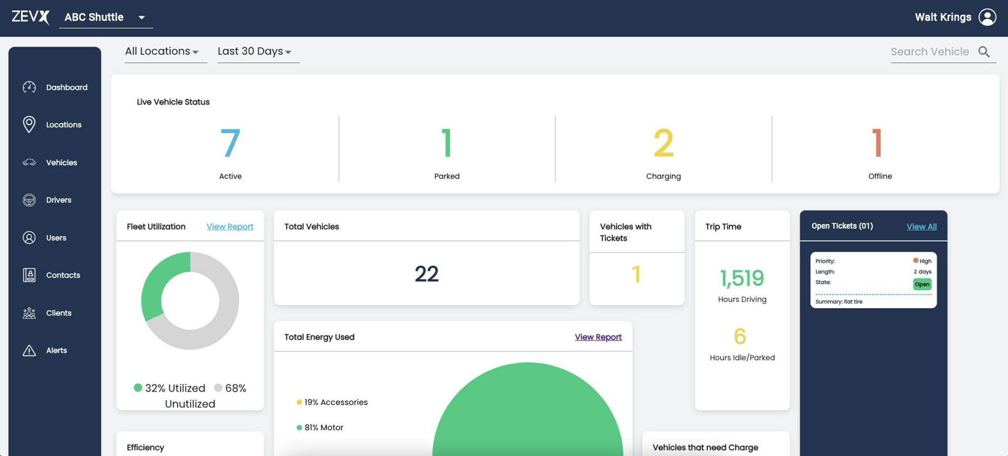Go to the Dashboard menu item

pyautogui.click(x=66, y=87)
